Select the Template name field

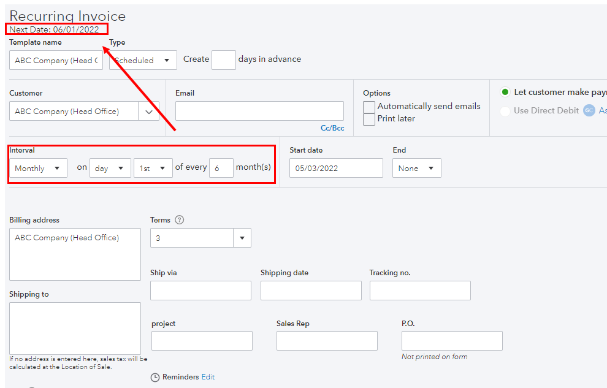(55, 59)
